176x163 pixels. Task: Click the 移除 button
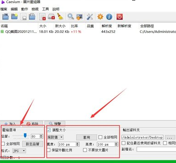[33, 124]
